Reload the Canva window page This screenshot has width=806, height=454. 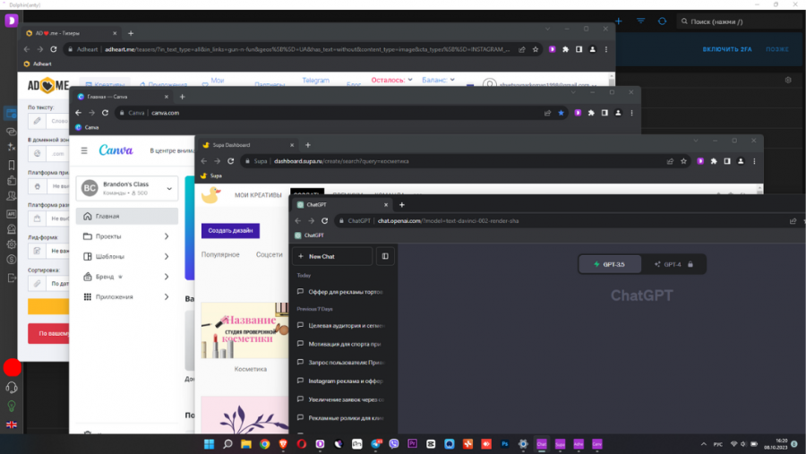(x=105, y=113)
